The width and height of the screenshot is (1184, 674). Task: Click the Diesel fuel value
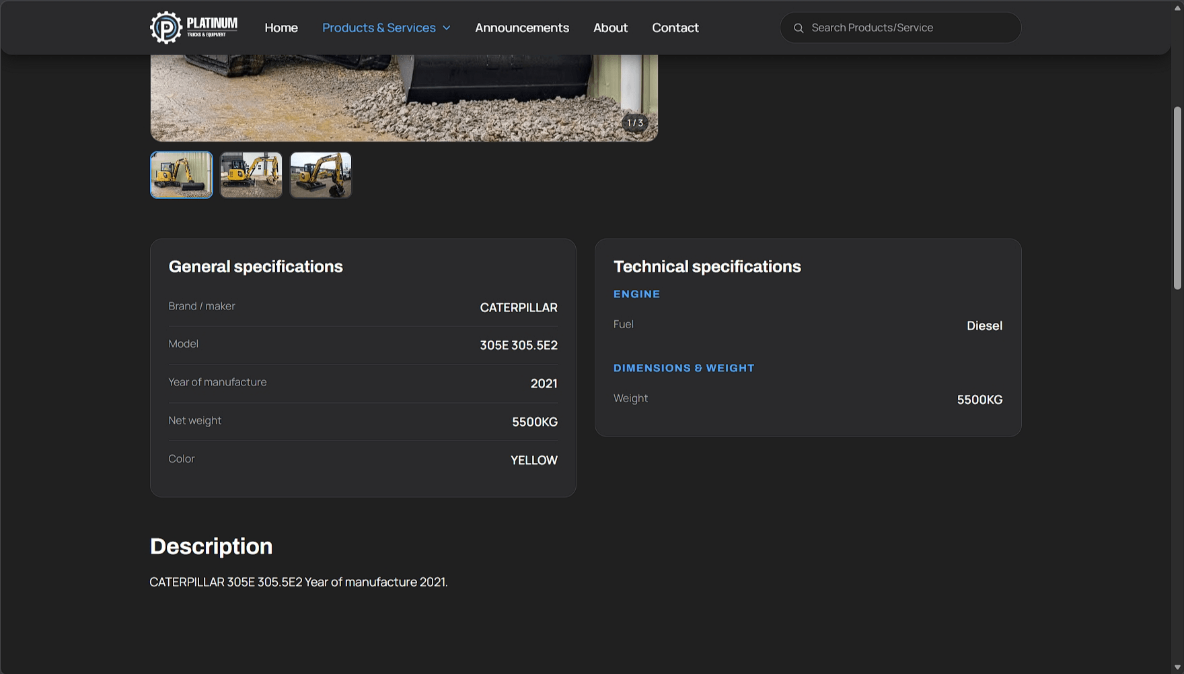[x=984, y=326]
